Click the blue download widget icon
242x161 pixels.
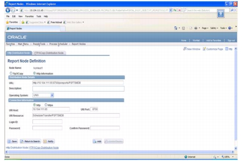(x=221, y=13)
